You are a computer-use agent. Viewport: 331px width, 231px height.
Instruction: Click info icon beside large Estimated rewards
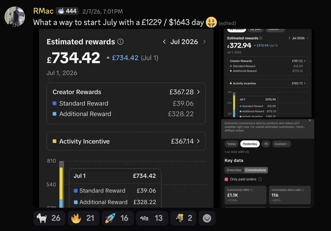point(121,42)
